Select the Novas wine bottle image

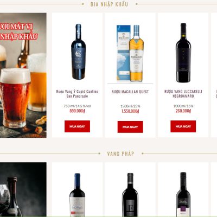[77, 195]
